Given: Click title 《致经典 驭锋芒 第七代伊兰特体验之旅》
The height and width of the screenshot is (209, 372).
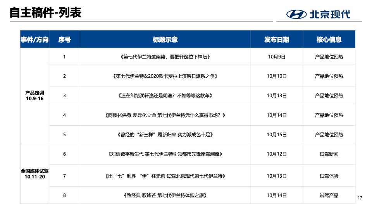Looking at the screenshot, I should point(165,195).
